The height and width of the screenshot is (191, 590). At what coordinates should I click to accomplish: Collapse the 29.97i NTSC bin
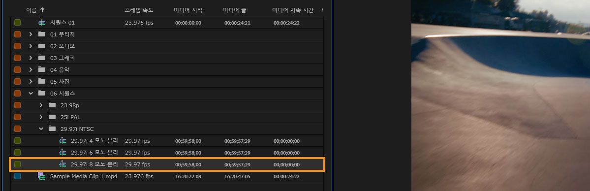[41, 129]
